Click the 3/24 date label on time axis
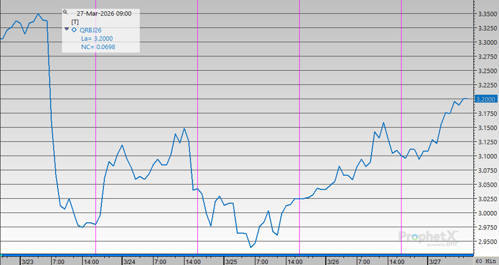 coord(129,262)
